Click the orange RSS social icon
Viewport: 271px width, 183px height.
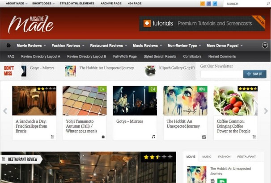pyautogui.click(x=203, y=4)
